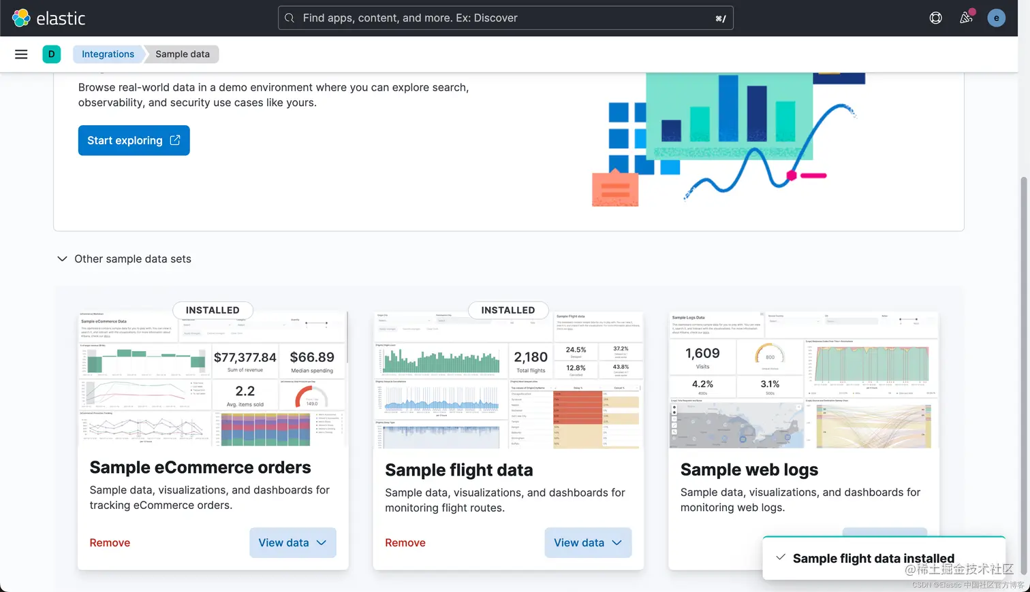This screenshot has height=592, width=1030.
Task: Click the Sample flight data installed toast
Action: [x=884, y=558]
